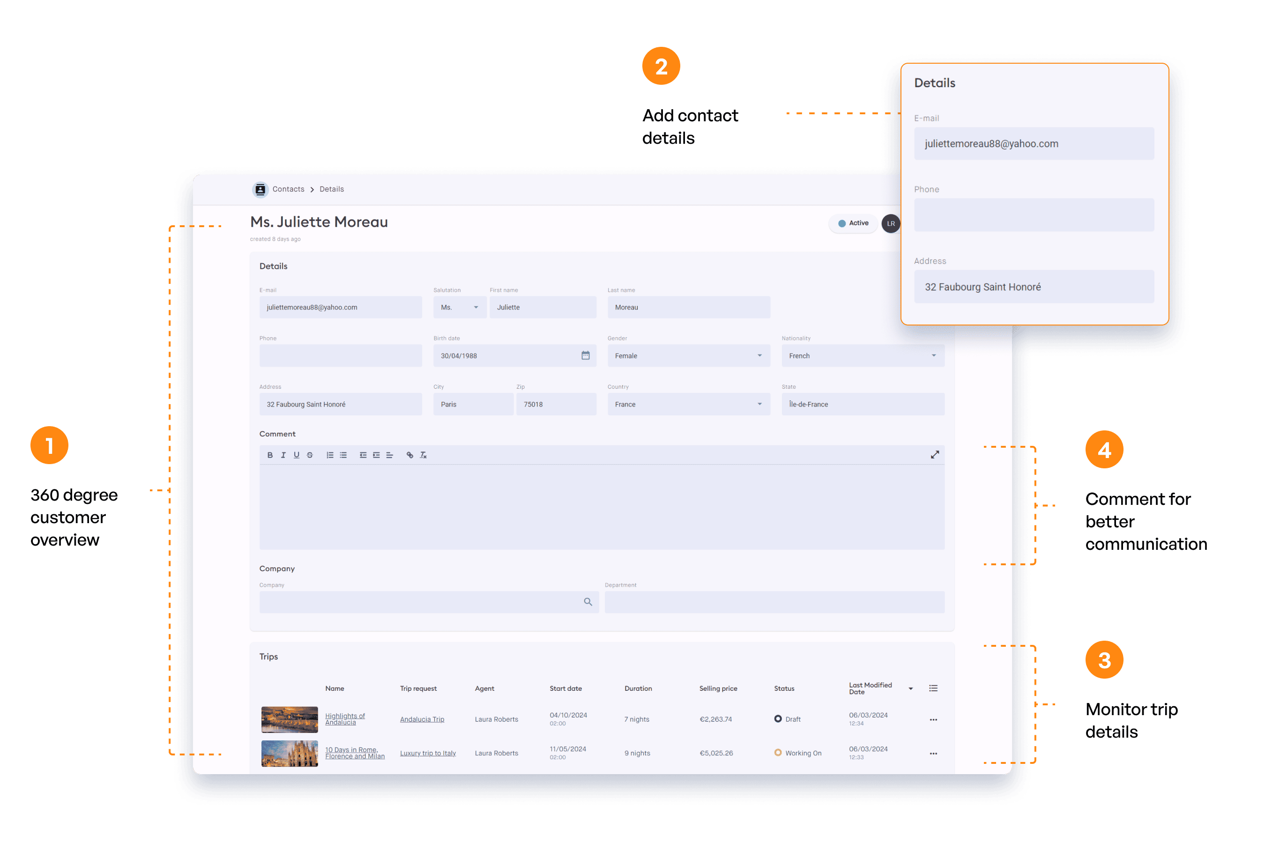Screen dimensions: 1265x843
Task: Insert a link using the comment toolbar
Action: coord(410,454)
